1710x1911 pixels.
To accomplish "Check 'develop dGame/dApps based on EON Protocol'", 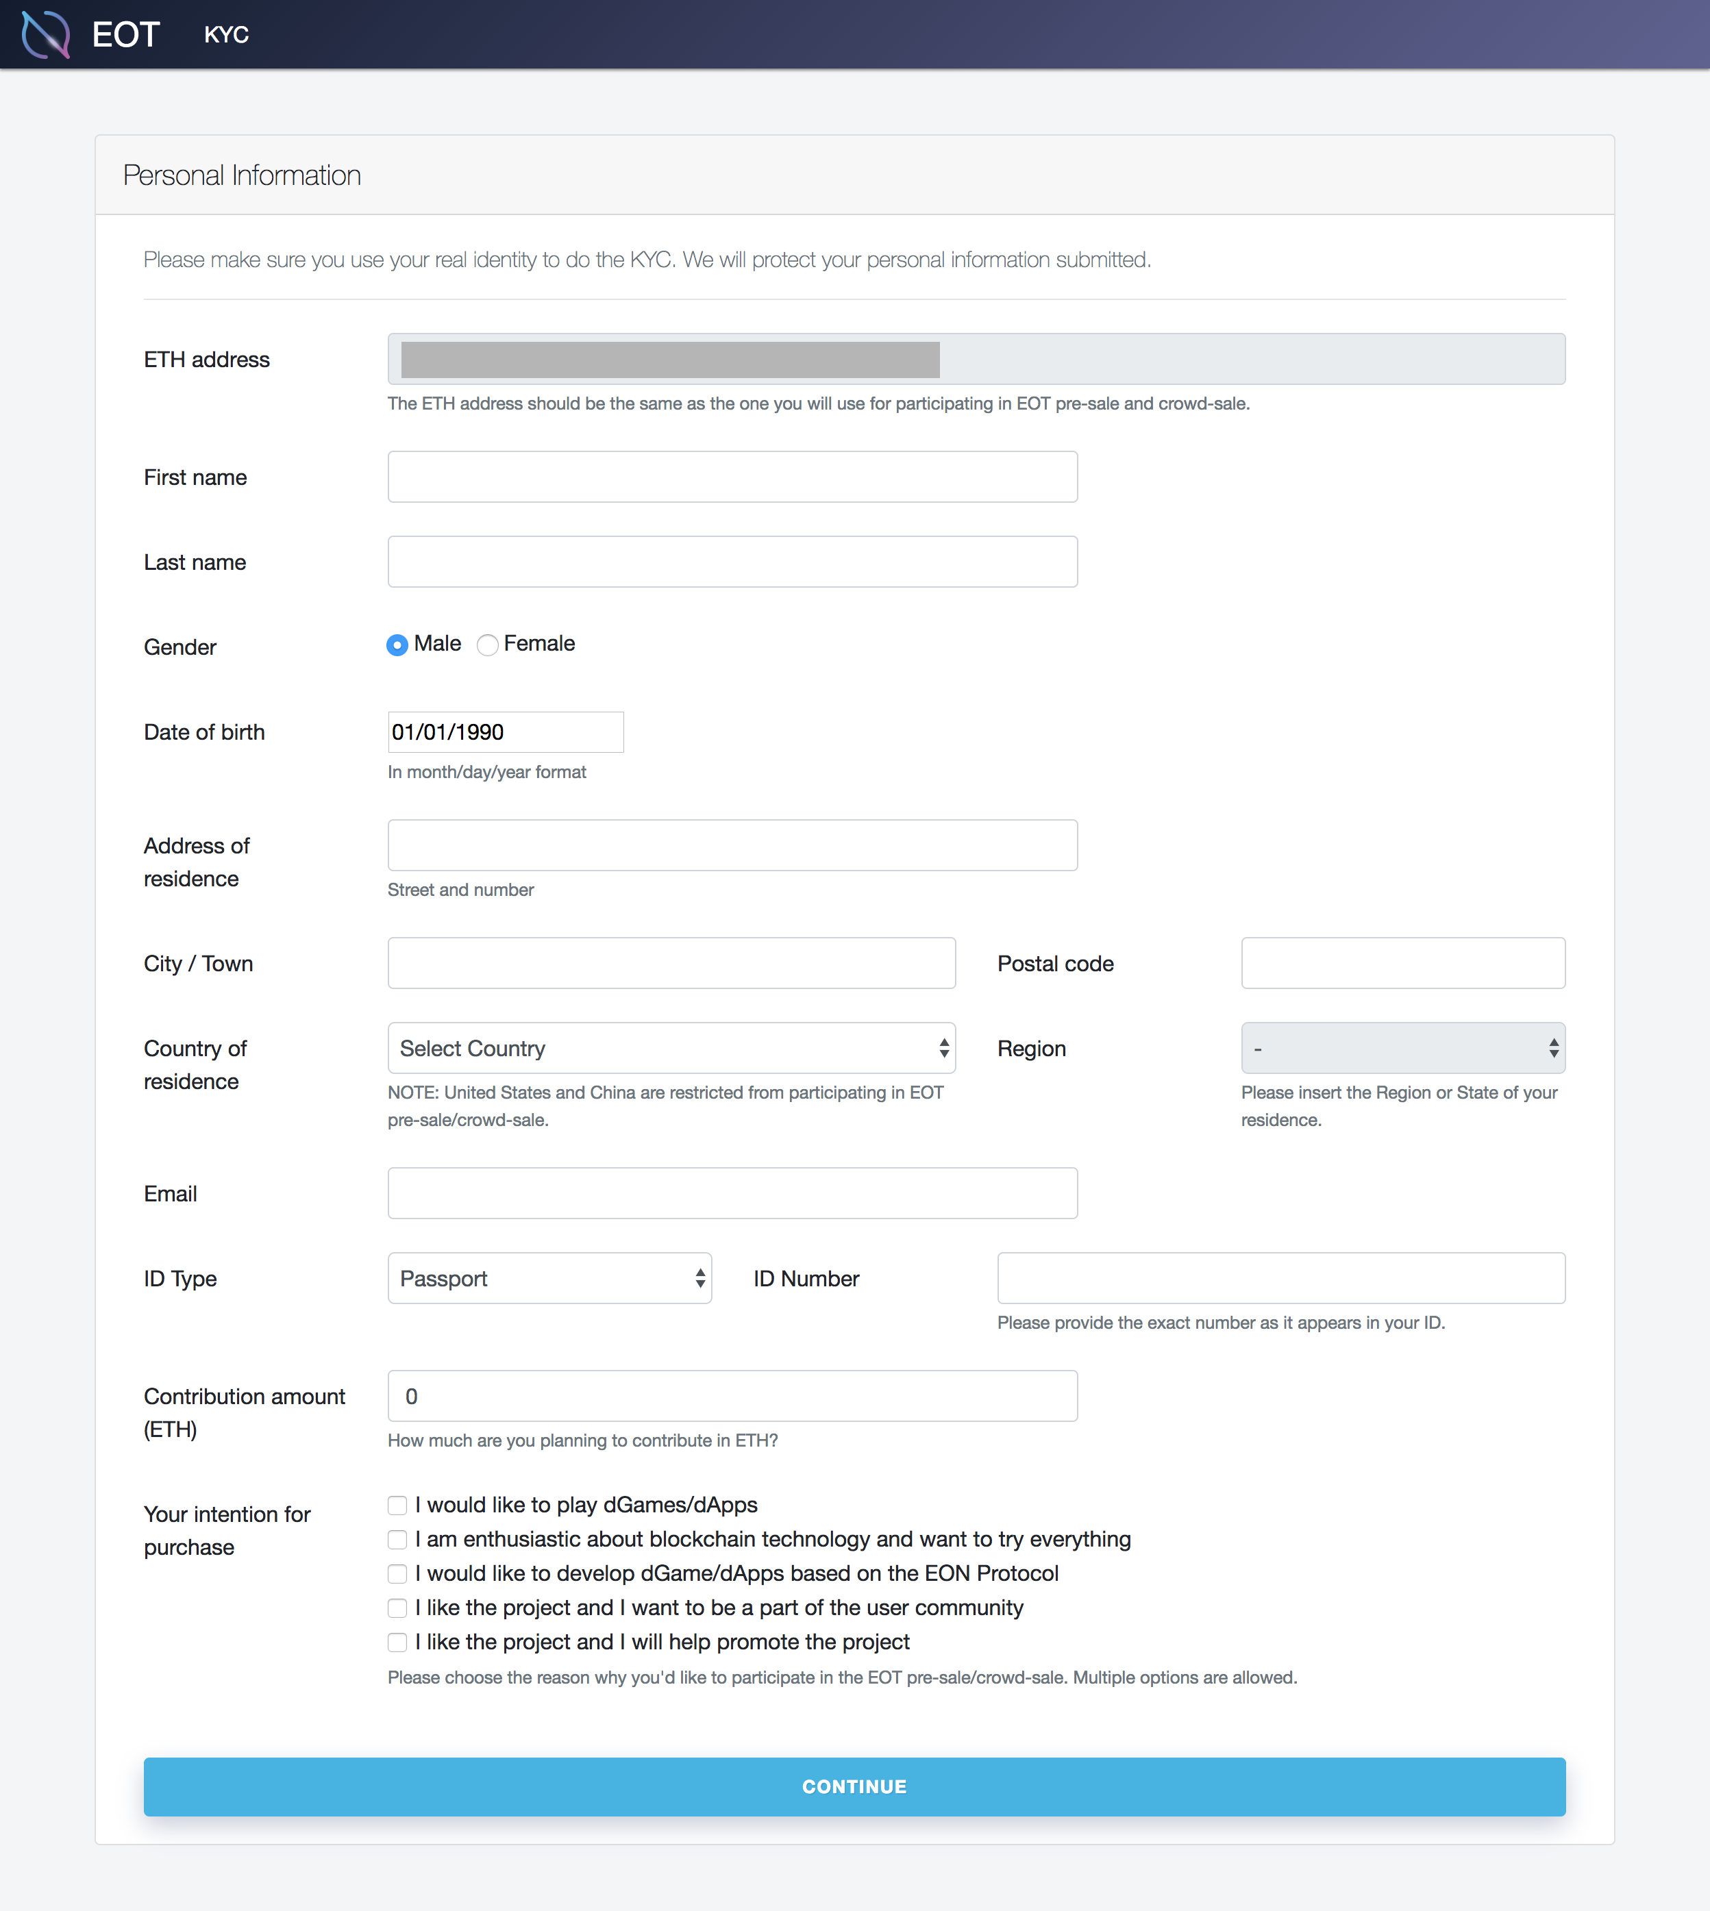I will (x=397, y=1574).
